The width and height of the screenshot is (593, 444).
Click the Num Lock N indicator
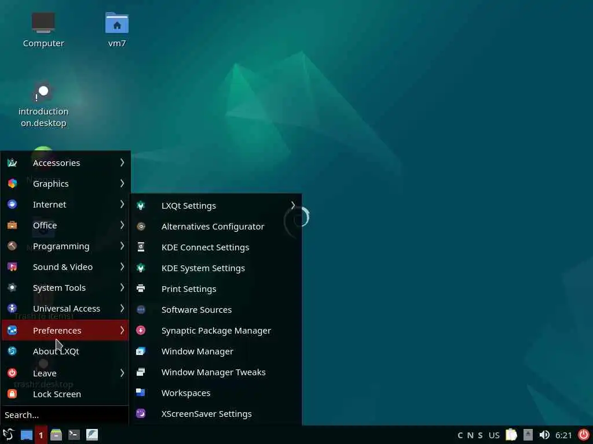(x=470, y=435)
